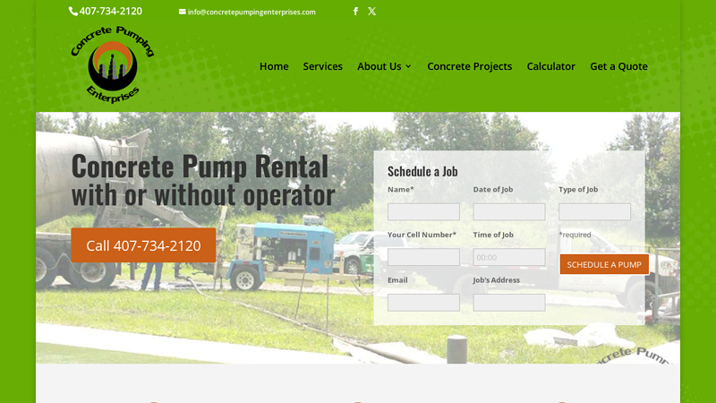Focus the Date of Job field
Image resolution: width=716 pixels, height=403 pixels.
tap(509, 212)
